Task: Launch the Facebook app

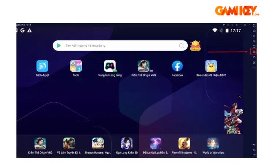Action: [177, 66]
